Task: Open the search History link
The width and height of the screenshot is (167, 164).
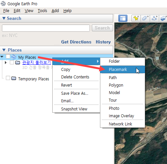Action: click(x=103, y=42)
